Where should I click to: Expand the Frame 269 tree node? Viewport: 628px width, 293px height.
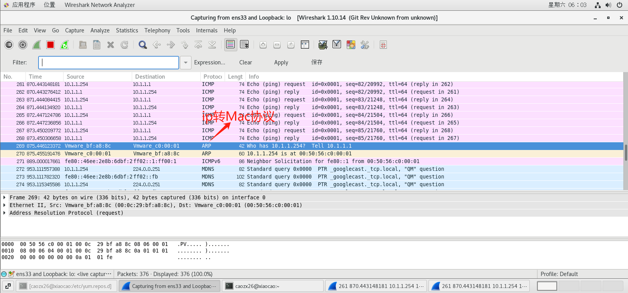coord(4,197)
